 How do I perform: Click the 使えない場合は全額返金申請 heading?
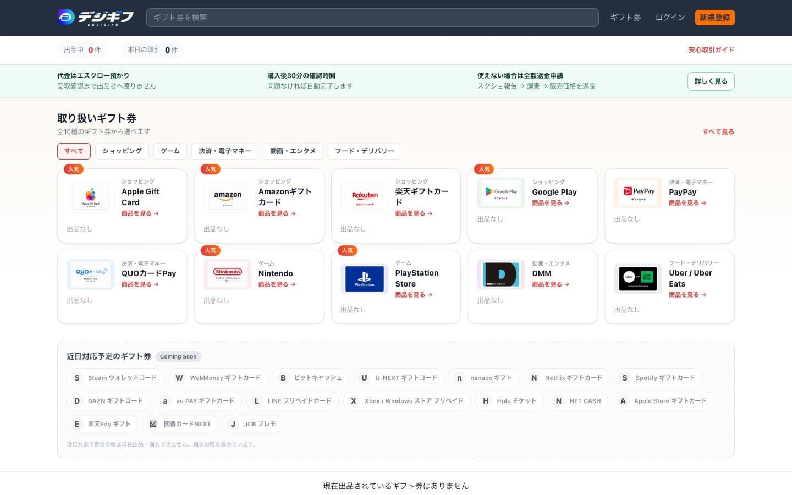520,76
